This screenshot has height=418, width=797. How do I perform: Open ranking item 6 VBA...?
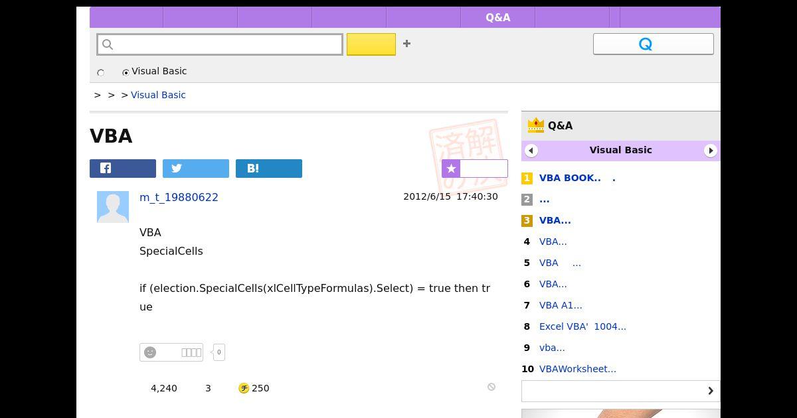(553, 284)
